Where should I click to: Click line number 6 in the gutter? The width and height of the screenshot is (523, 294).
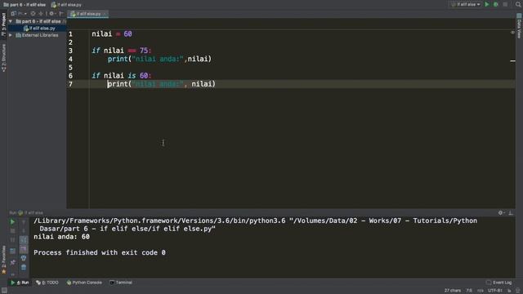(70, 76)
